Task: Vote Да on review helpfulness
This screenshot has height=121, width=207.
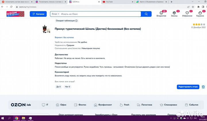Action: (x=58, y=87)
